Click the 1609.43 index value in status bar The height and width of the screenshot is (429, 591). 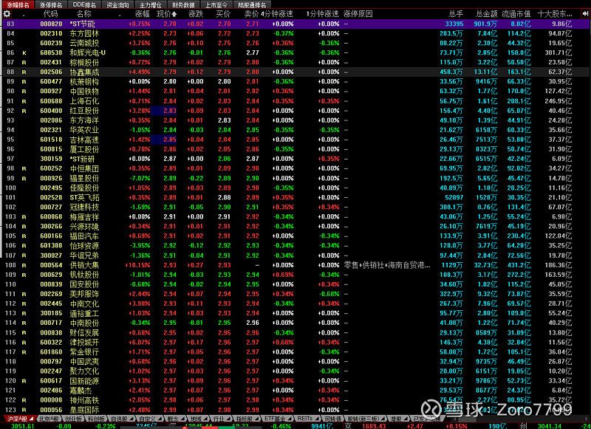click(x=374, y=426)
